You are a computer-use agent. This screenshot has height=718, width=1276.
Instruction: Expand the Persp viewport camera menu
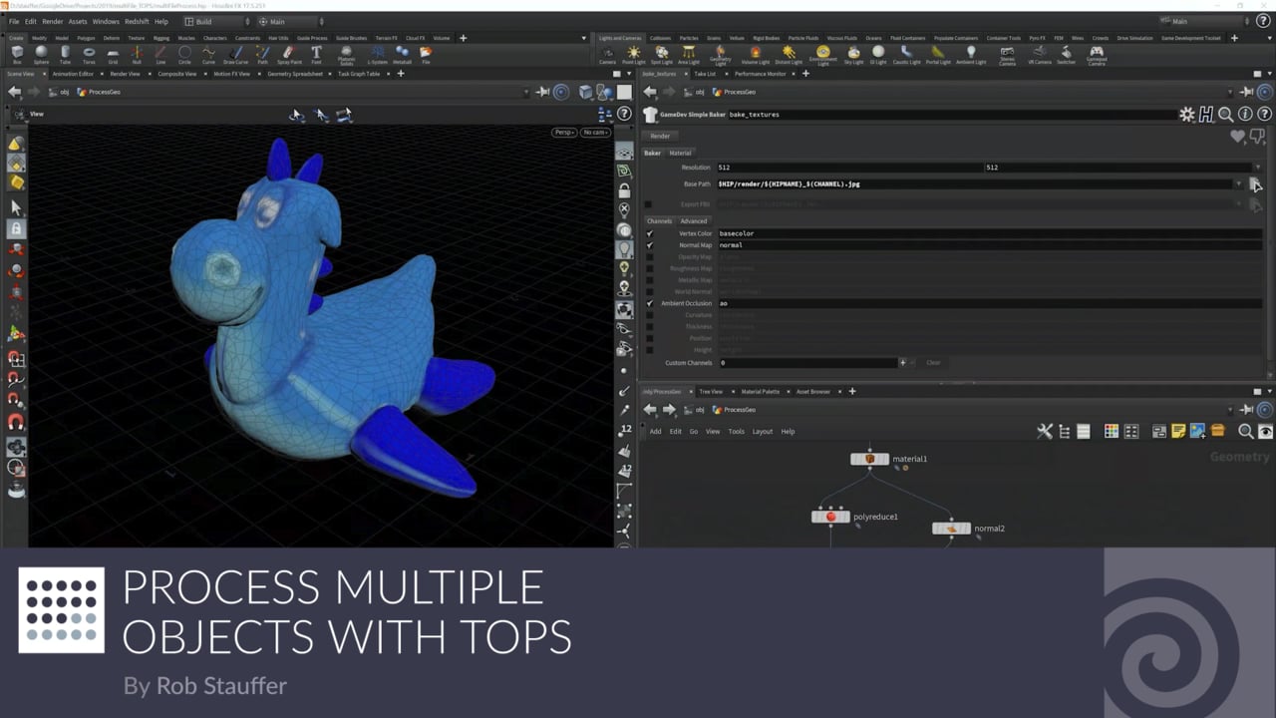pos(564,132)
